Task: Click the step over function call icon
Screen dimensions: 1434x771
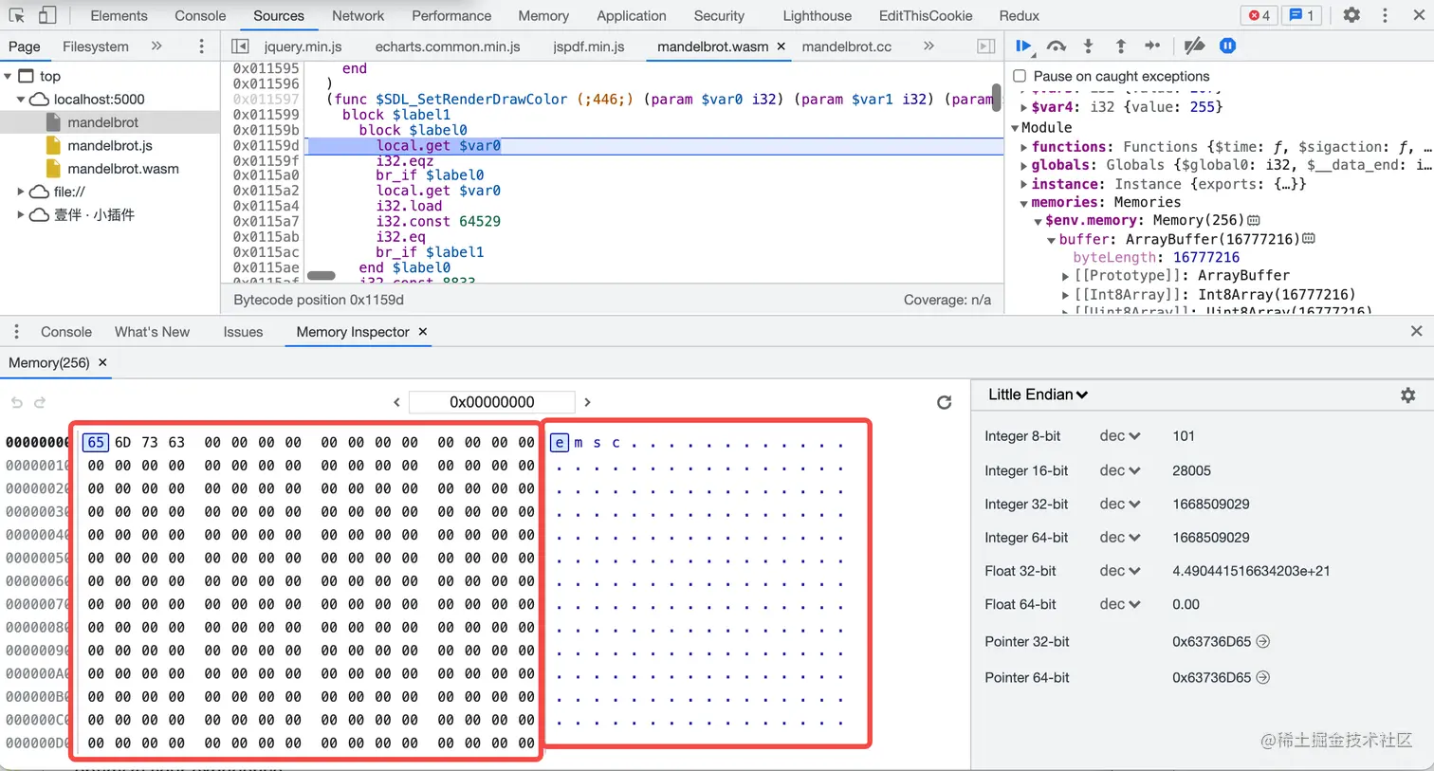Action: tap(1056, 46)
